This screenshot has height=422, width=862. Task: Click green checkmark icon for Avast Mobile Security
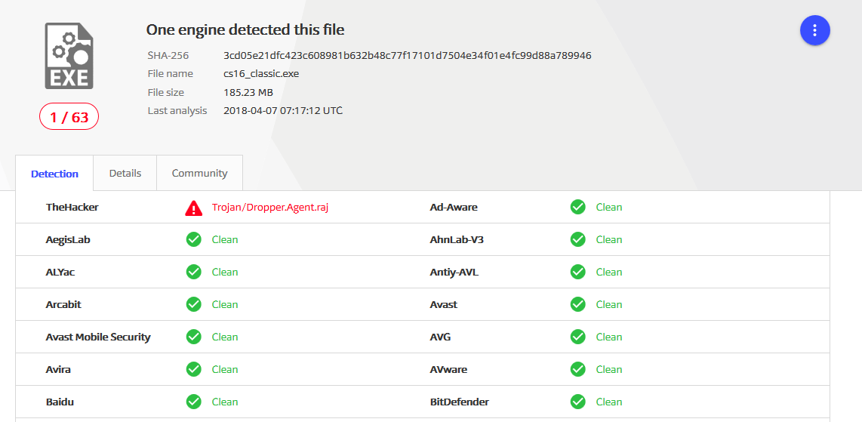click(x=193, y=337)
